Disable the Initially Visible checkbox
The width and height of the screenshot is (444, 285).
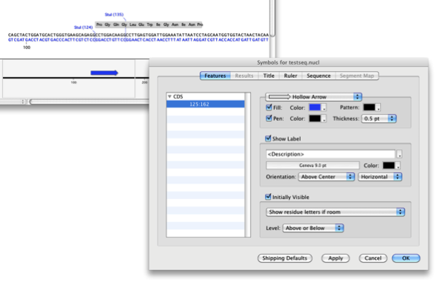[268, 197]
